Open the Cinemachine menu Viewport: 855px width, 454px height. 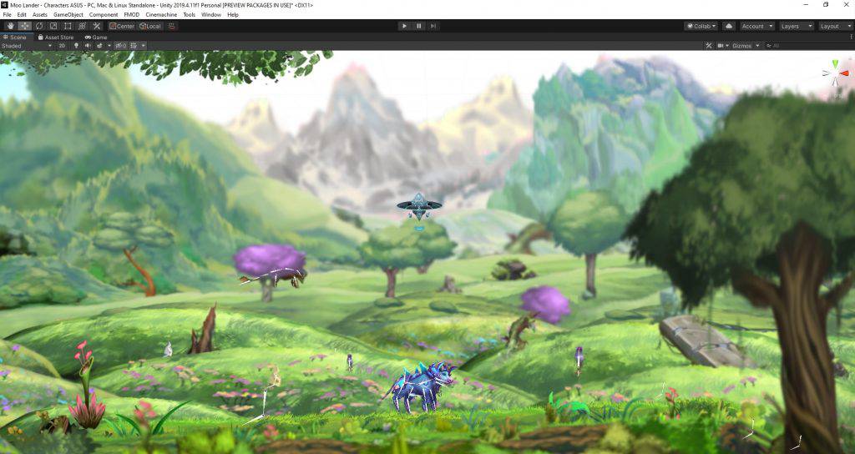[161, 15]
